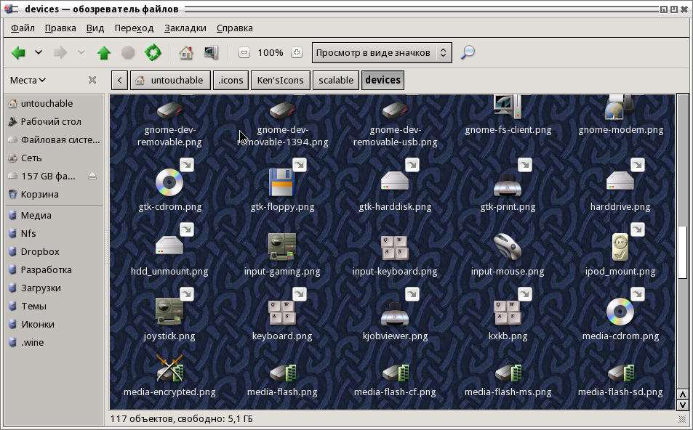Go up one folder level
This screenshot has width=693, height=430.
click(x=104, y=53)
